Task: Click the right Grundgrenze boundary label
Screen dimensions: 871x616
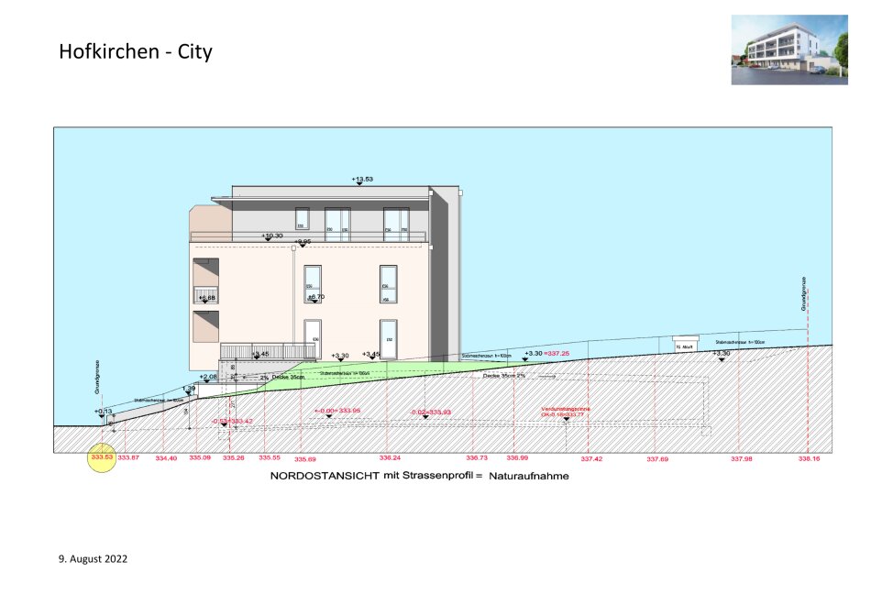Action: (x=804, y=295)
